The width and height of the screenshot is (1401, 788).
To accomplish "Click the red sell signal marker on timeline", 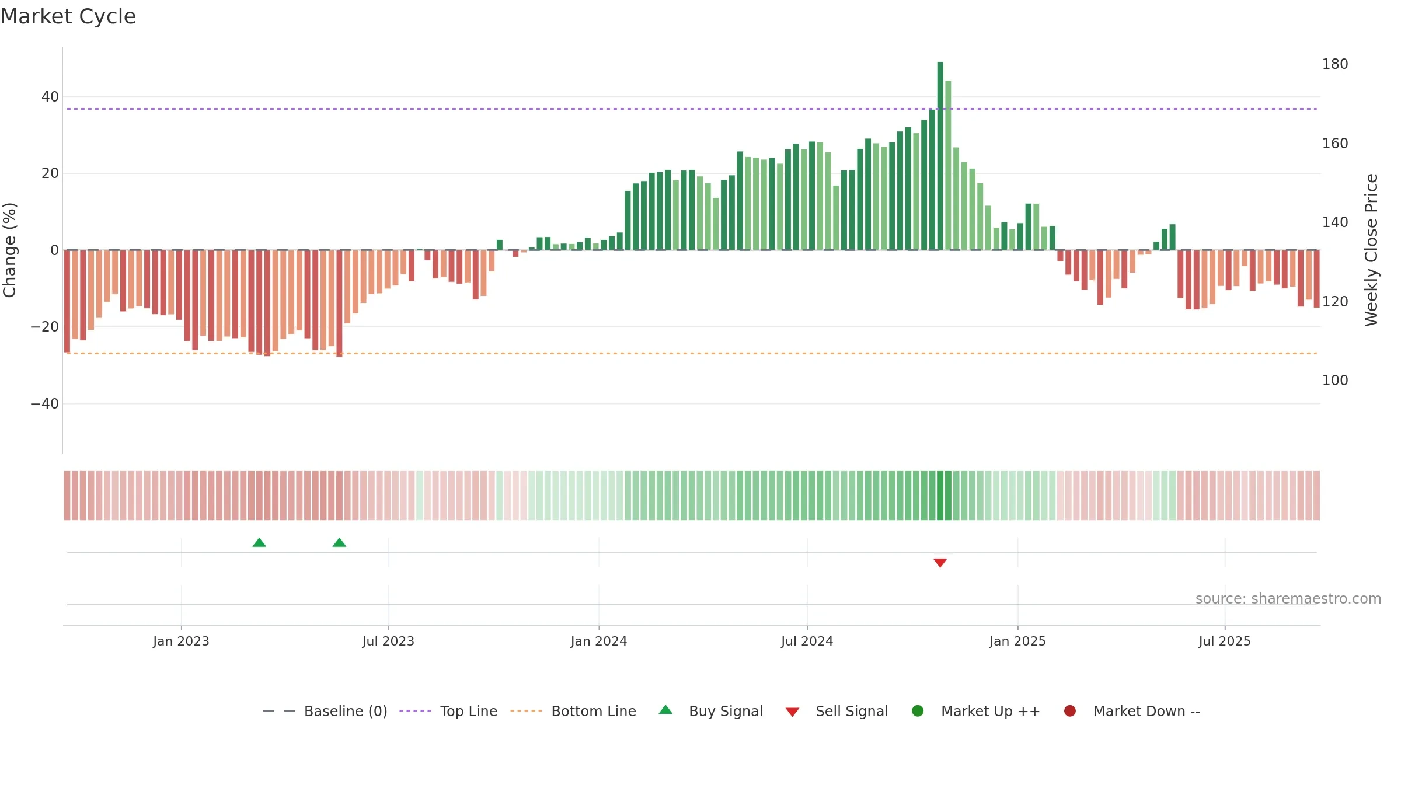I will point(940,563).
